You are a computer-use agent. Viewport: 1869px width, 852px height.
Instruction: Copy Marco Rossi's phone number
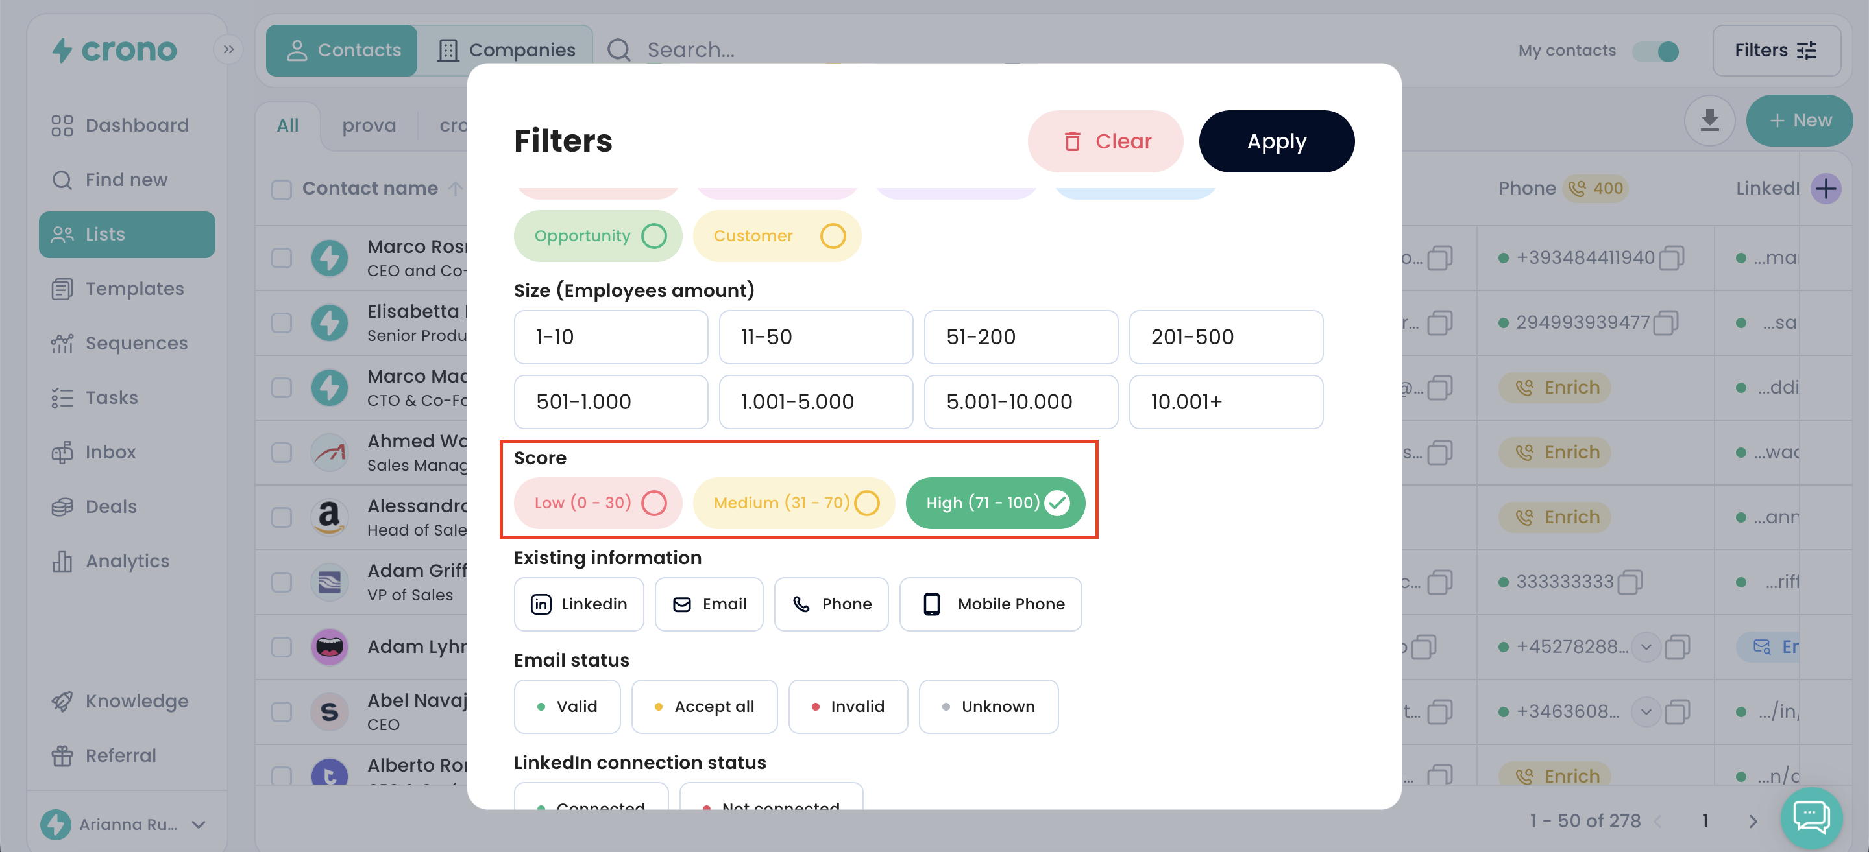[x=1672, y=257]
